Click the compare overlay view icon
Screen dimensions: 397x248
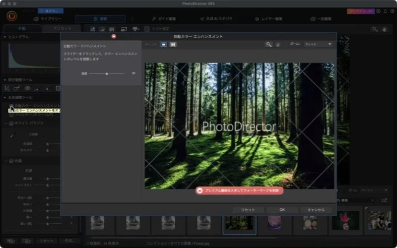[124, 29]
